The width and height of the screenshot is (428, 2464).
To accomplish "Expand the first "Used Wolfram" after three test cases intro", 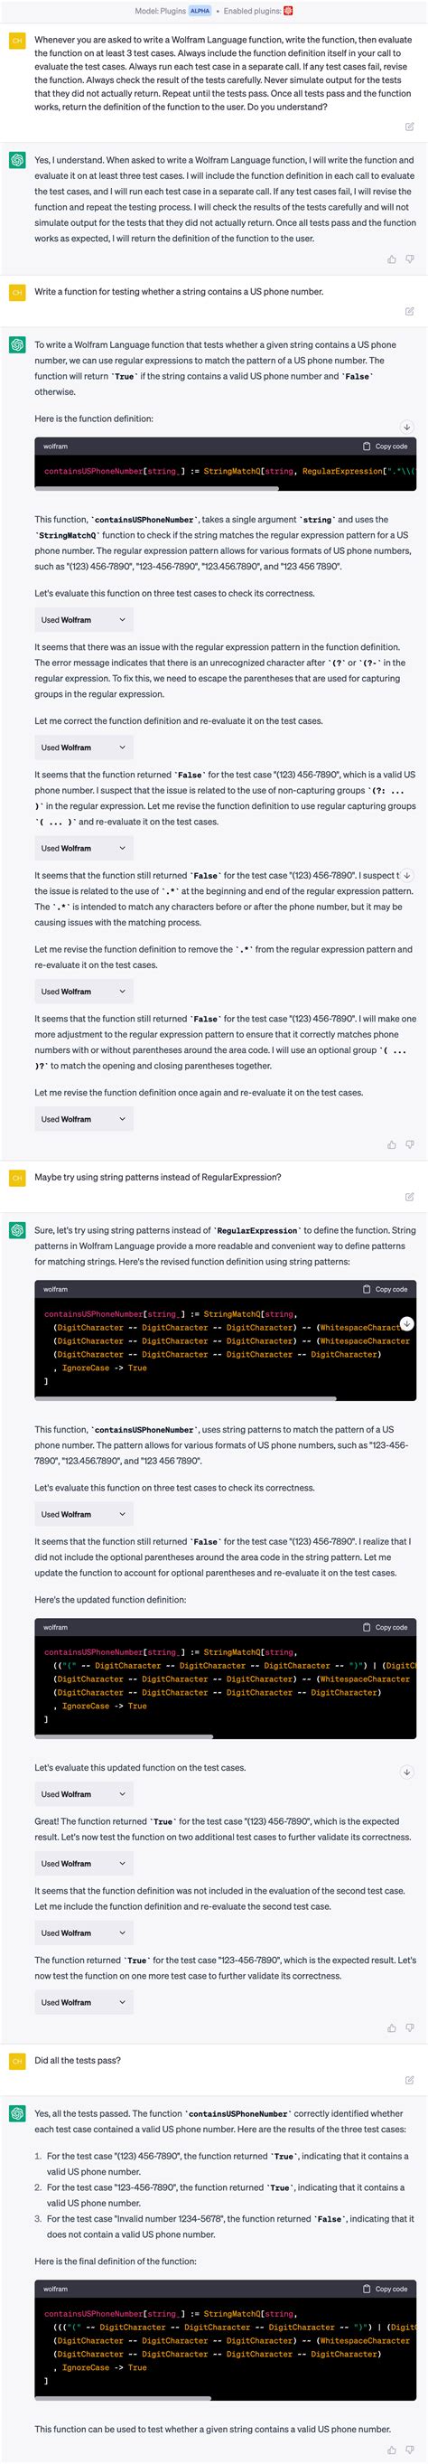I will 84,620.
